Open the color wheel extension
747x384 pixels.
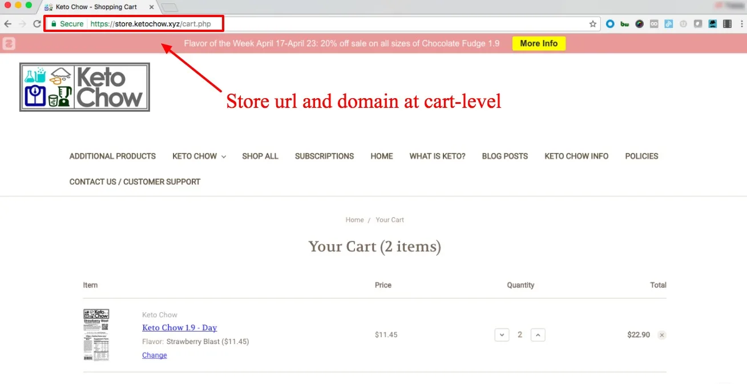click(639, 24)
